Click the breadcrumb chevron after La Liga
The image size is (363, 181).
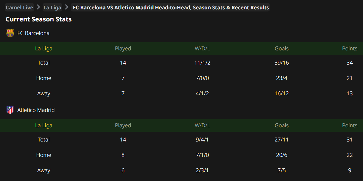66,7
